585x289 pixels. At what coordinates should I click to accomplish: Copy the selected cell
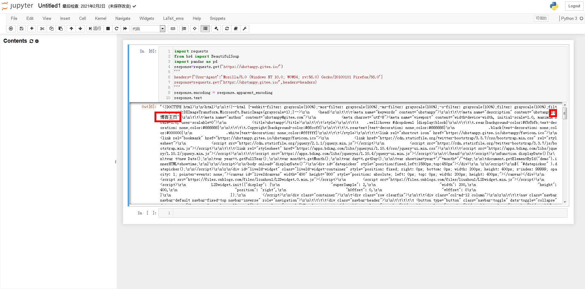(51, 29)
